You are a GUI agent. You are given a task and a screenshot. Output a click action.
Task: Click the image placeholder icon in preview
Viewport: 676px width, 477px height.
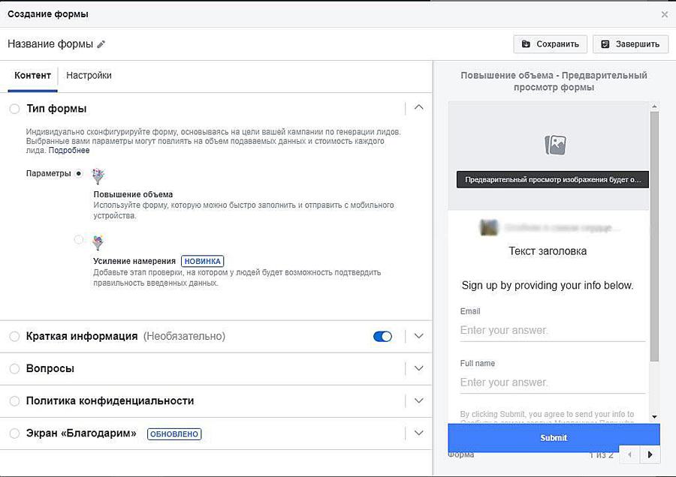pos(555,145)
